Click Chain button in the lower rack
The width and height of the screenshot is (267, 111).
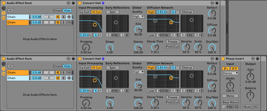[x=58, y=66]
